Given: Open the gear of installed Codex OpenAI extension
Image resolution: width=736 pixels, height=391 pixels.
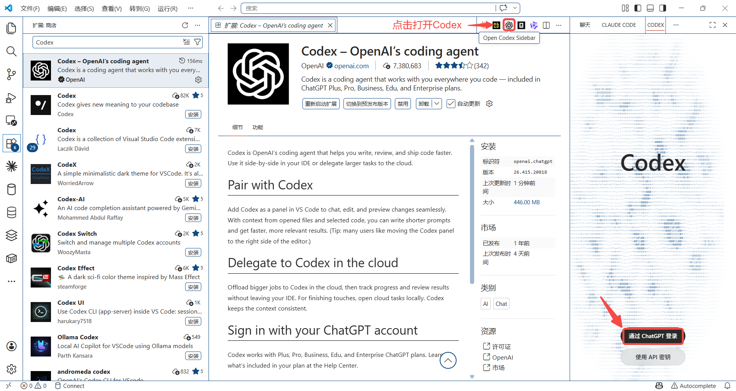Looking at the screenshot, I should point(198,80).
